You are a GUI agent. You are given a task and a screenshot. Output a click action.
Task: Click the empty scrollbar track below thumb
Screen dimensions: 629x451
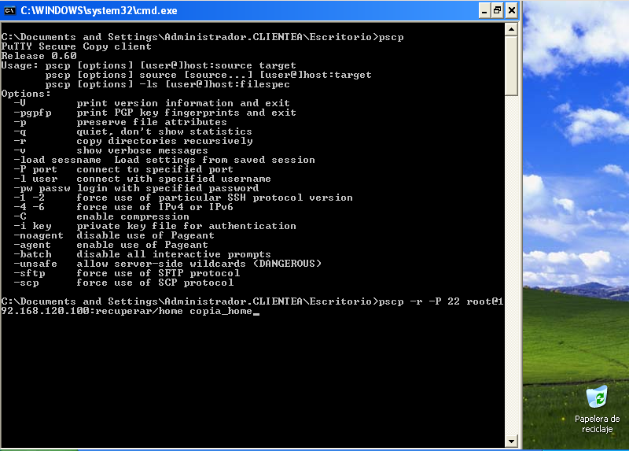tap(511, 265)
